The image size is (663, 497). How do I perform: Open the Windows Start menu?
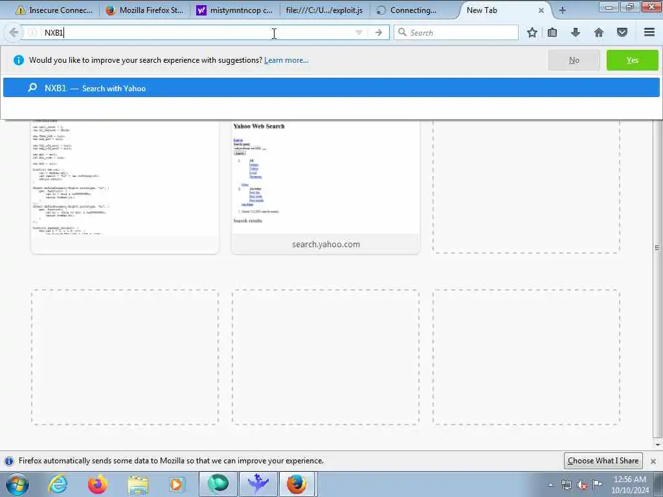pos(17,484)
